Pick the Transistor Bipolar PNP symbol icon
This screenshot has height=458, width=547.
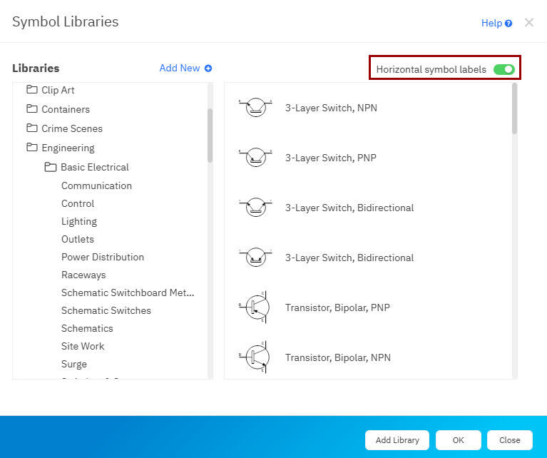255,307
